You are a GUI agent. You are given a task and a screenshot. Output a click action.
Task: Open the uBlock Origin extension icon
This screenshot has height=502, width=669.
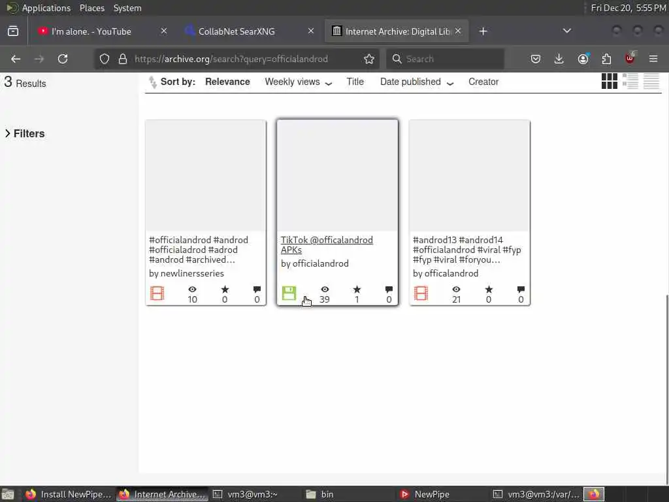[x=630, y=58]
